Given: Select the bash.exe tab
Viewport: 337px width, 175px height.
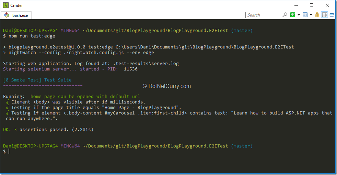Looking at the screenshot, I should click(x=16, y=15).
